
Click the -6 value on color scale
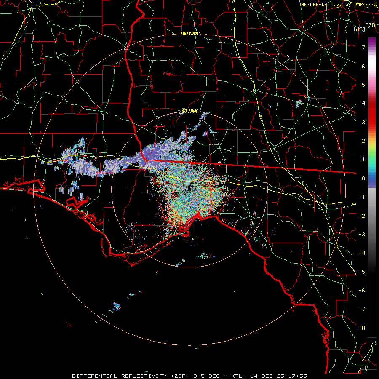tap(362, 290)
